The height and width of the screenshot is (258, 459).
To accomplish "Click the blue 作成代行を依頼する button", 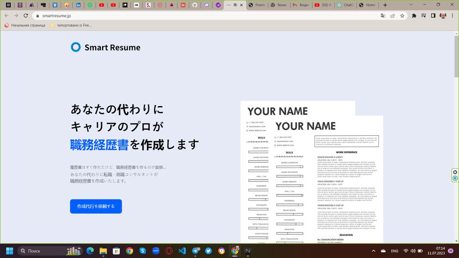I will click(96, 206).
